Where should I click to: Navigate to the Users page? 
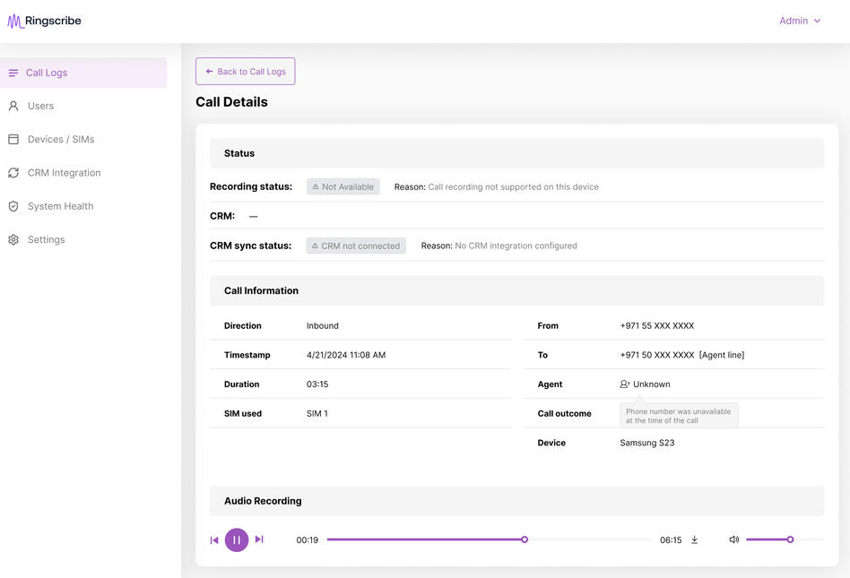pos(40,106)
